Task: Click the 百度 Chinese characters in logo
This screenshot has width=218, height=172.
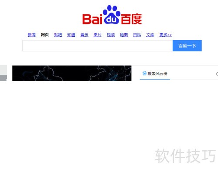Action: [x=131, y=19]
